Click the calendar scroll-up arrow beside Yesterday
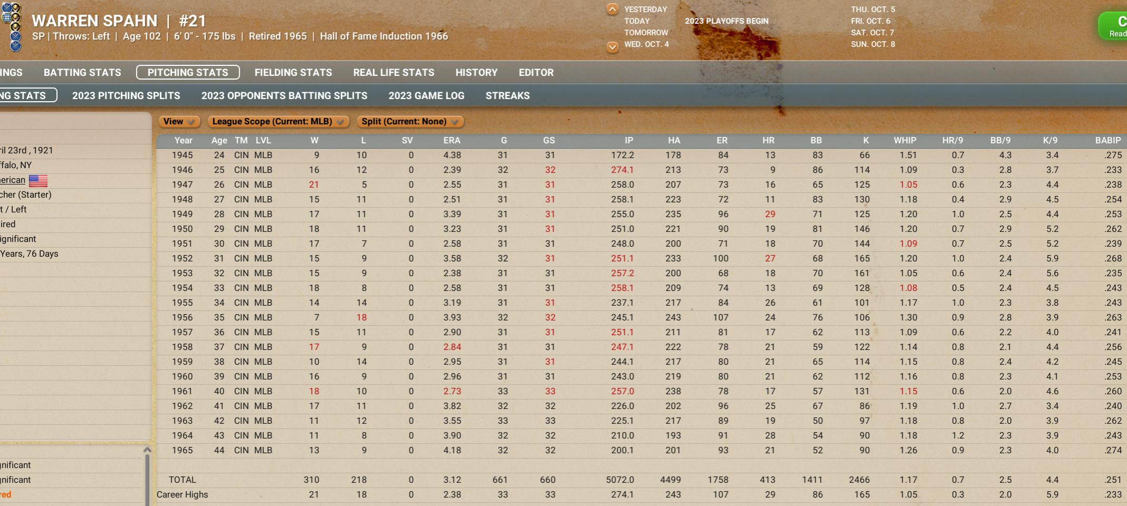 click(x=612, y=9)
